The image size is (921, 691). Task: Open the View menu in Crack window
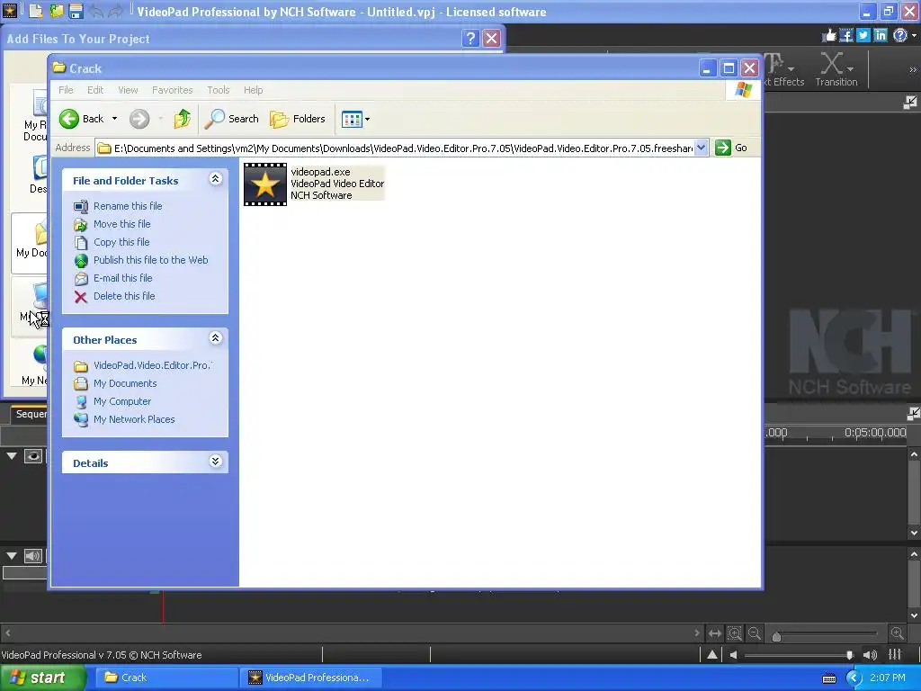(x=128, y=90)
